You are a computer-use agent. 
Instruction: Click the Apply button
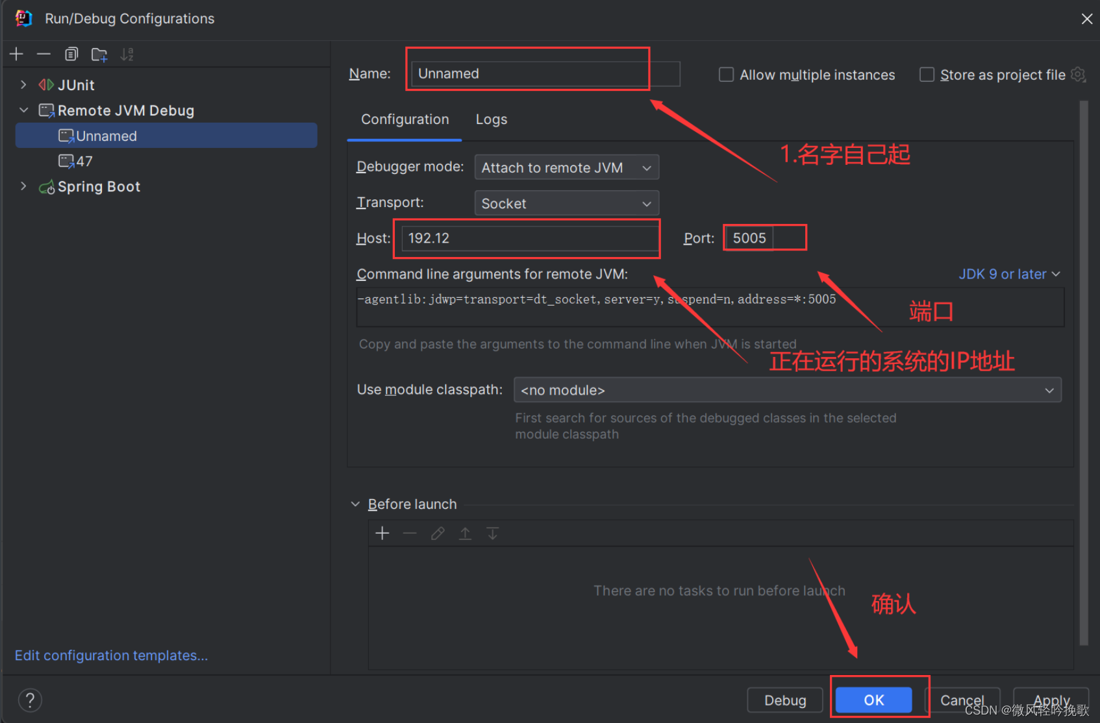[x=1051, y=700]
